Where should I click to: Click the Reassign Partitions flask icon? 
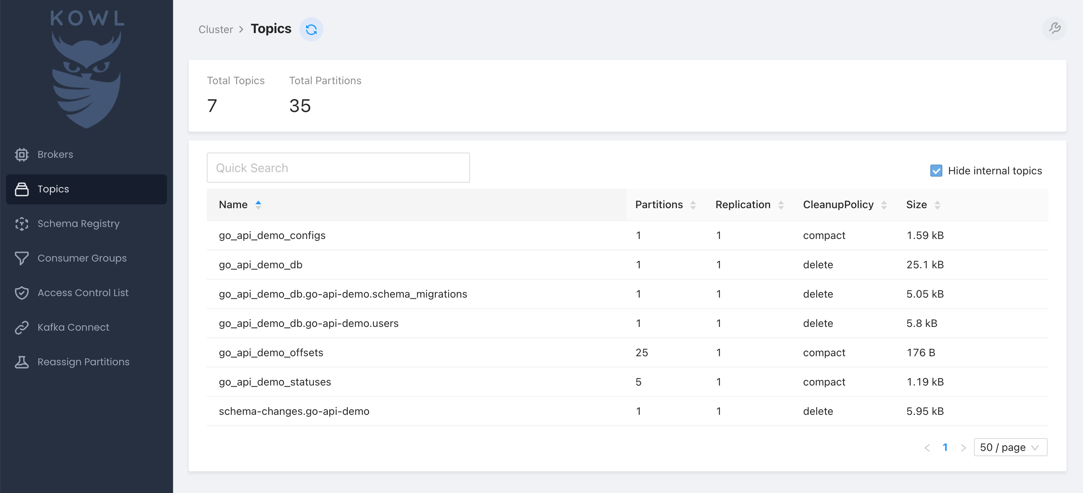[21, 362]
